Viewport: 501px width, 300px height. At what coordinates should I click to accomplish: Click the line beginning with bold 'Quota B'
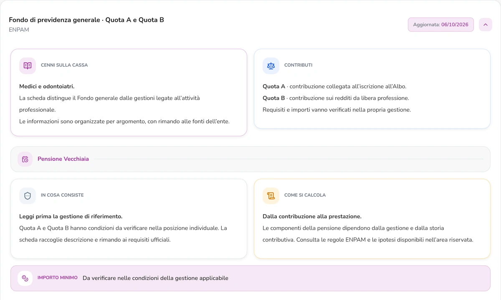(336, 98)
